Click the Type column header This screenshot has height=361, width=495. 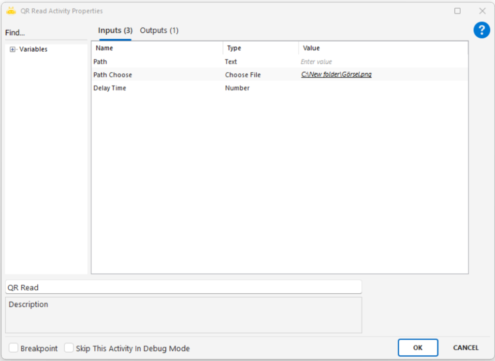point(260,48)
